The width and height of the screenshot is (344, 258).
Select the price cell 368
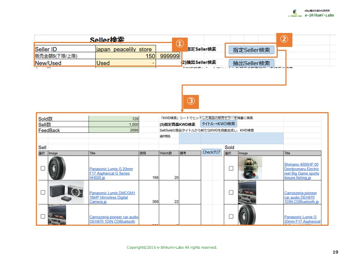[149, 192]
